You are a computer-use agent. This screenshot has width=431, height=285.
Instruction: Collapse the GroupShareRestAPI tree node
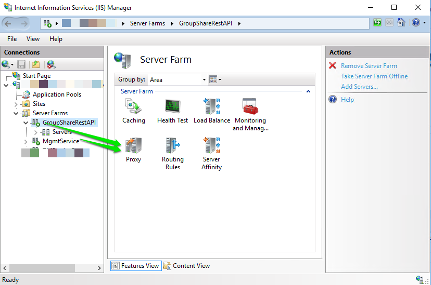pos(26,123)
